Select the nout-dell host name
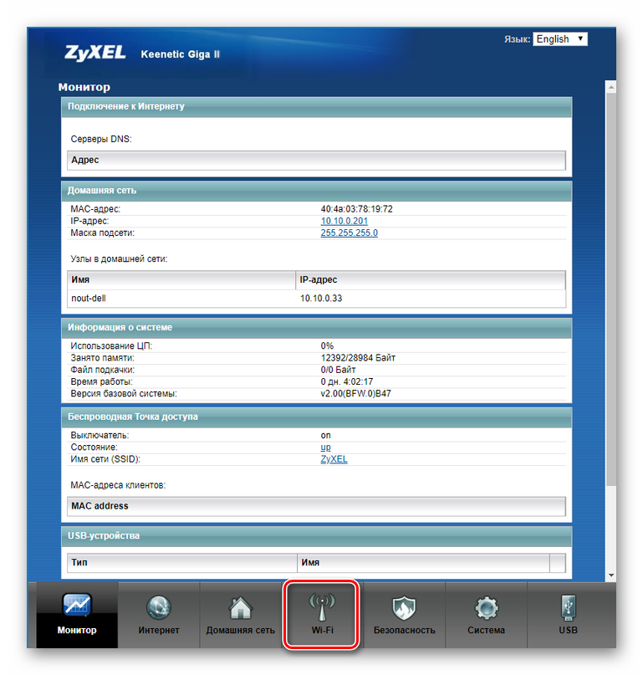This screenshot has width=643, height=675. (x=89, y=299)
